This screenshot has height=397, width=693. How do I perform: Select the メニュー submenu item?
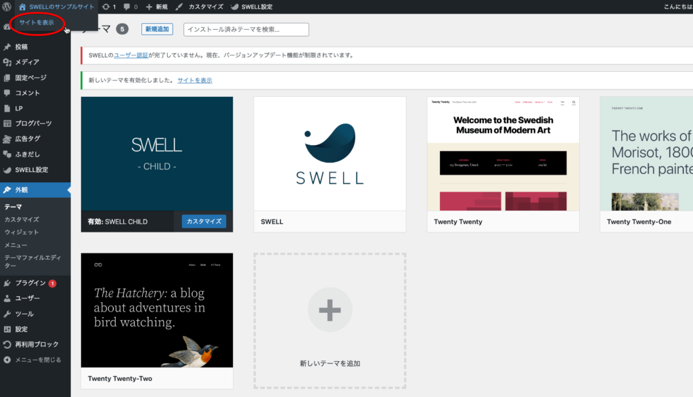coord(16,245)
